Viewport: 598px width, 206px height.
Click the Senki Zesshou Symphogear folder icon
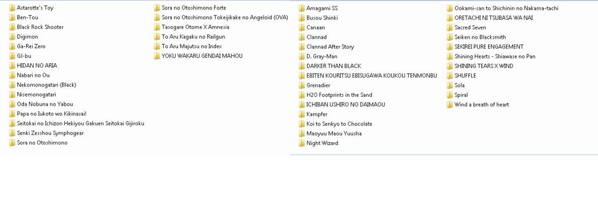[12, 133]
